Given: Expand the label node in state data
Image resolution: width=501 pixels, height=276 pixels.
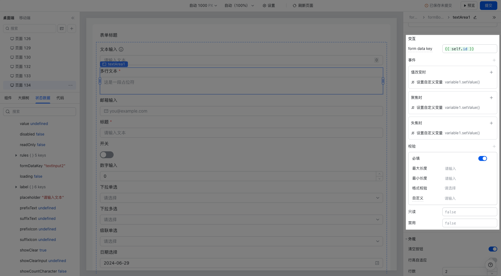Looking at the screenshot, I should click(x=16, y=187).
